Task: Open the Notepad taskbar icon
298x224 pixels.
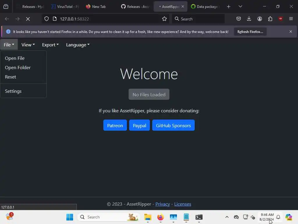Action: [186, 217]
